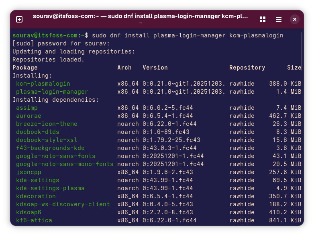Click the 'Installing dependencies:' line
Screen dimensions: 314x236
point(55,100)
